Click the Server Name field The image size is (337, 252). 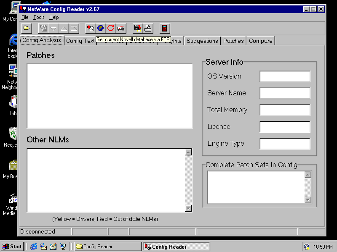(285, 93)
